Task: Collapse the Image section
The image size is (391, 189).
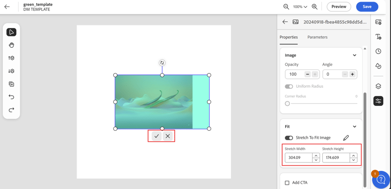Action: click(x=355, y=56)
